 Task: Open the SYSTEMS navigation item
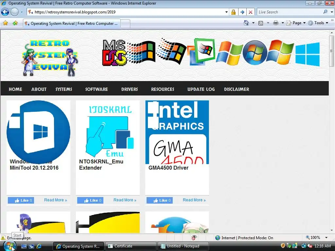(x=64, y=89)
